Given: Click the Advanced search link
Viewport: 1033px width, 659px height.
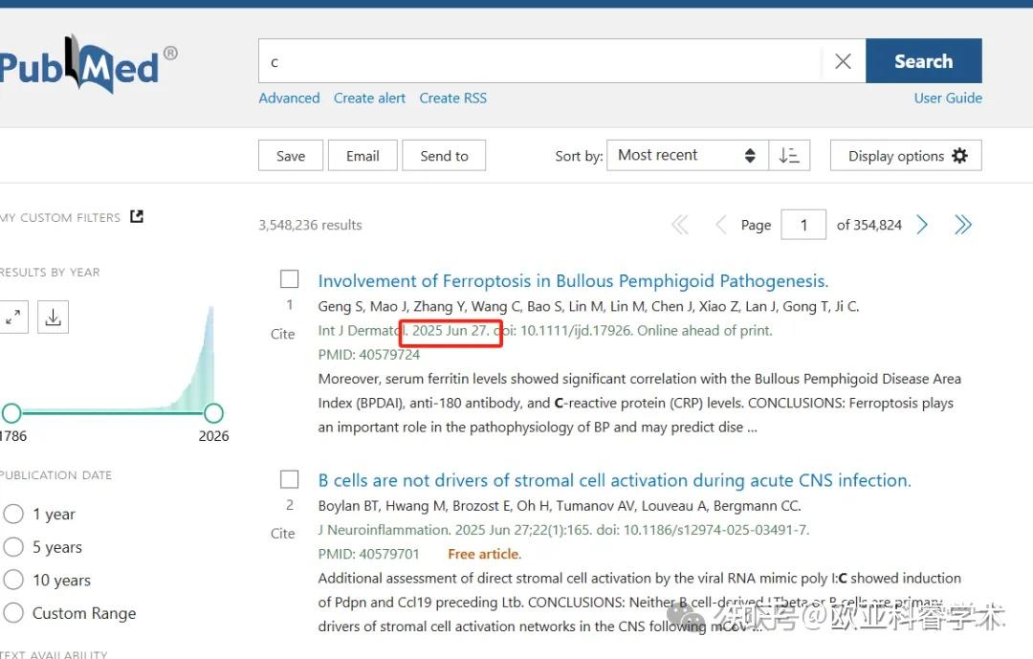Looking at the screenshot, I should click(x=289, y=98).
